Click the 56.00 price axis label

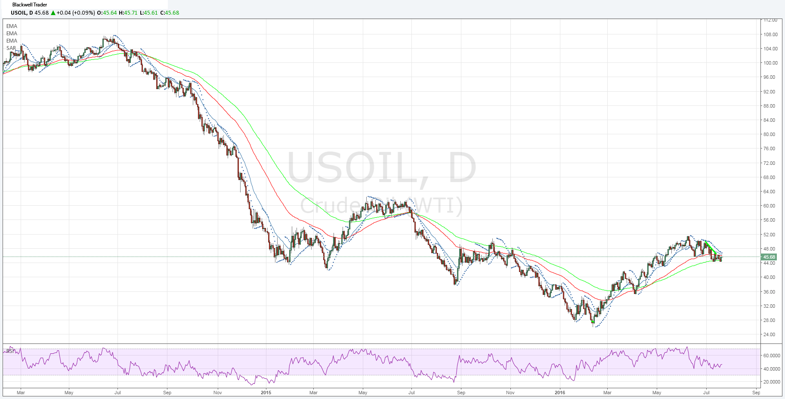(x=769, y=220)
